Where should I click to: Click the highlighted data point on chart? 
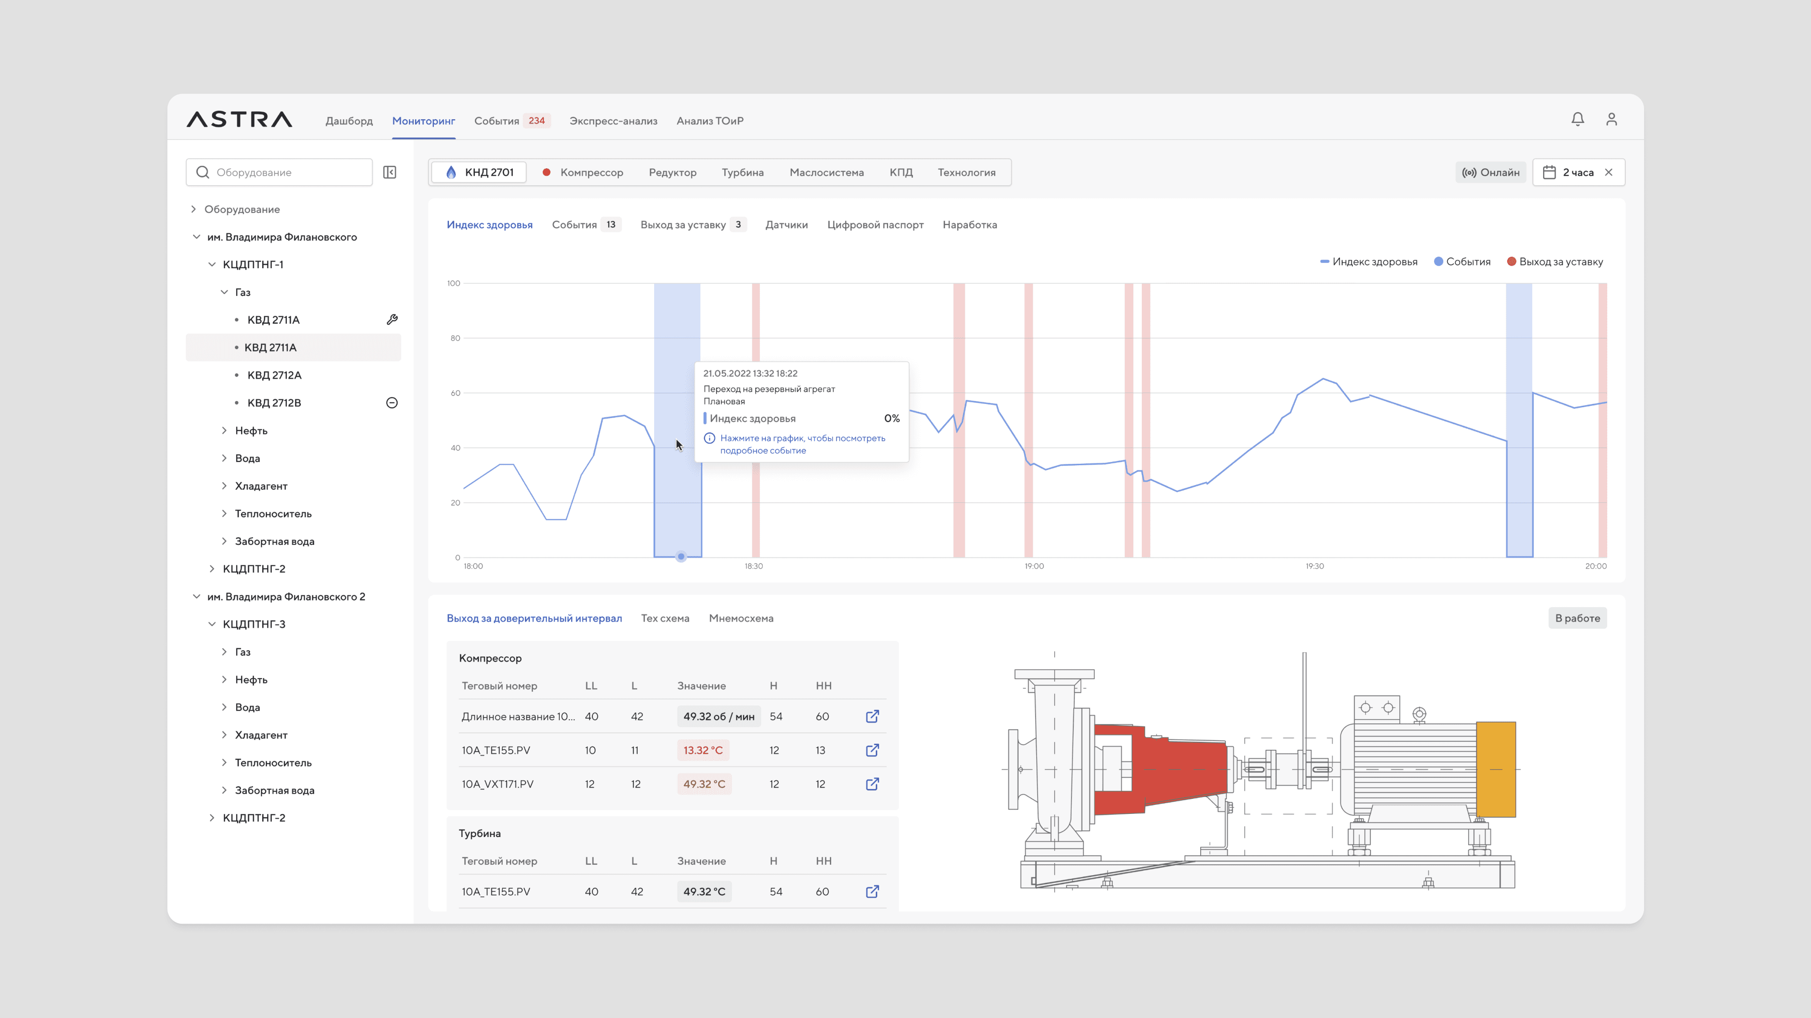681,557
